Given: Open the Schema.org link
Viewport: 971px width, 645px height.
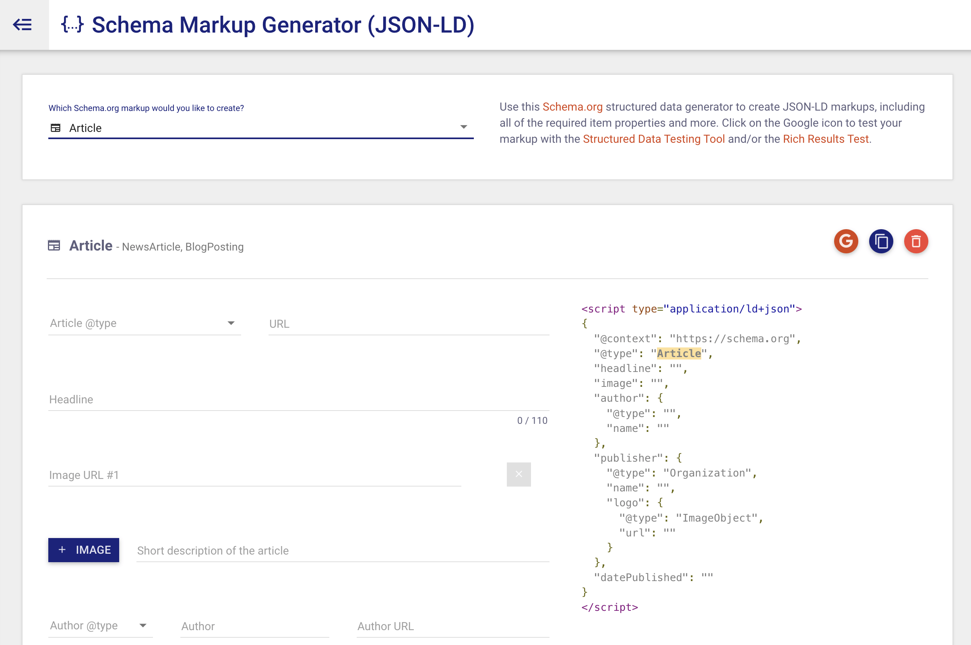Looking at the screenshot, I should [572, 107].
